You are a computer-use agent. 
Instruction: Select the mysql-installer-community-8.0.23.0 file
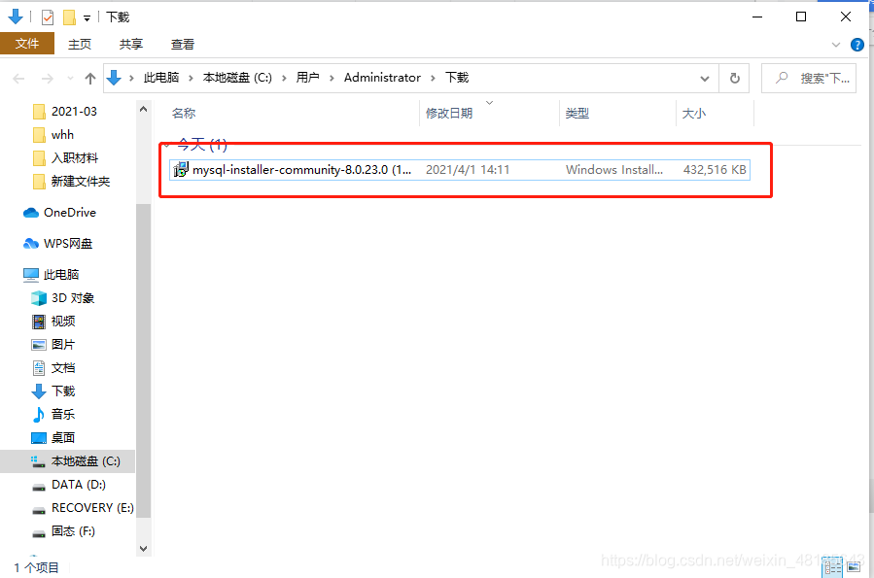(x=459, y=170)
